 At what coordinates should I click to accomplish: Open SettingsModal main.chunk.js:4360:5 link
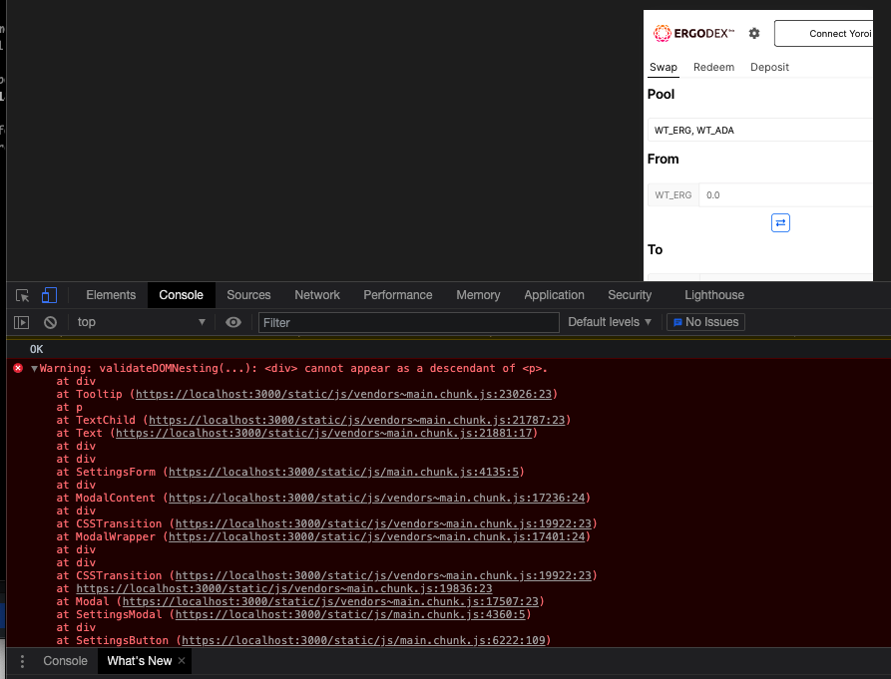[350, 615]
